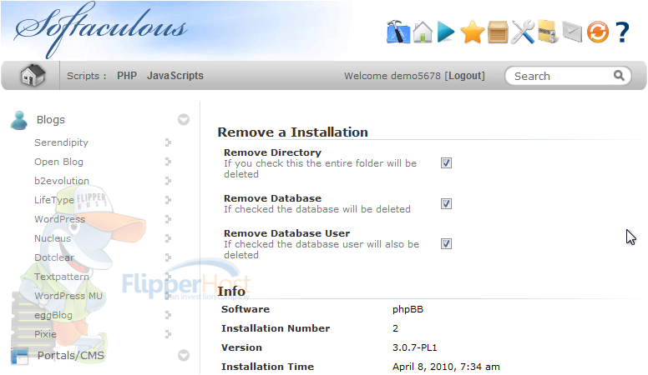Click the arrow icon beside Pixie
Viewport: 648px width, 375px height.
[168, 334]
